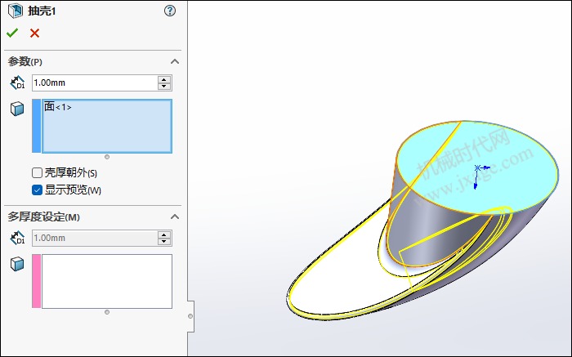Screen dimensions: 572x357
Task: Increase the multi-thickness value with up arrow
Action: 164,234
